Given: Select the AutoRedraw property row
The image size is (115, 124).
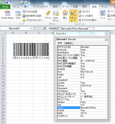Looking at the screenshot, I should click(x=82, y=52).
